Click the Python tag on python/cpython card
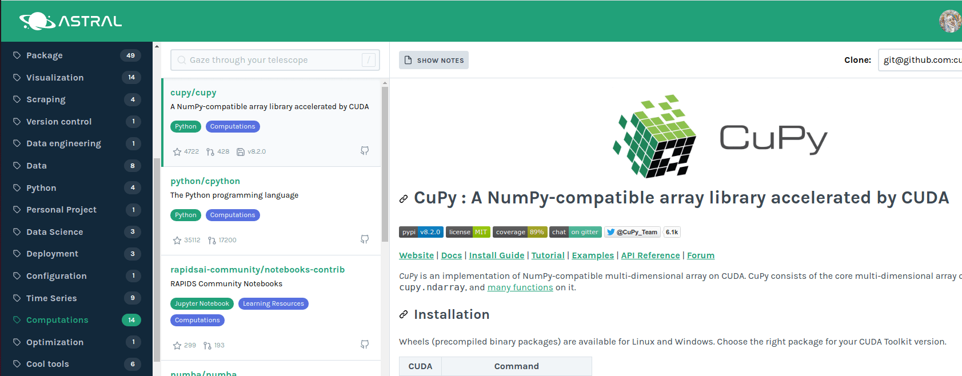 [186, 215]
